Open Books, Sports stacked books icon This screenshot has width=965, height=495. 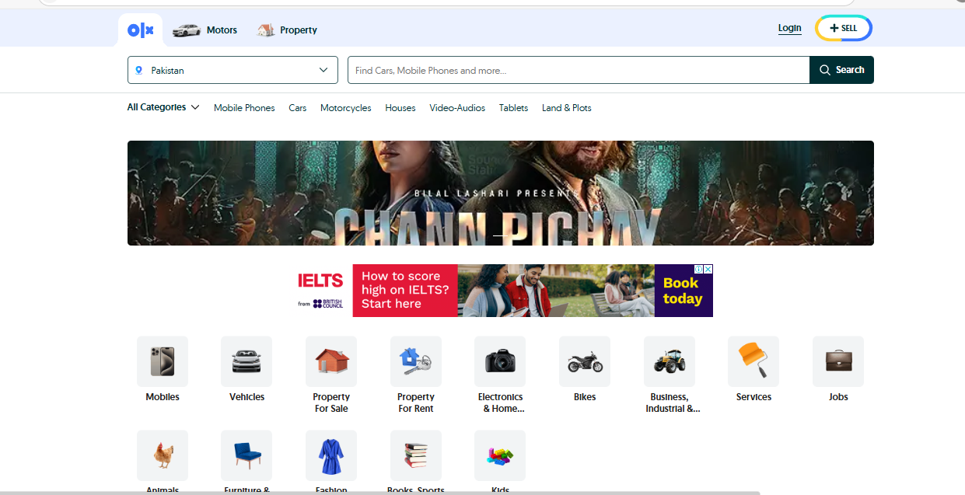coord(416,455)
